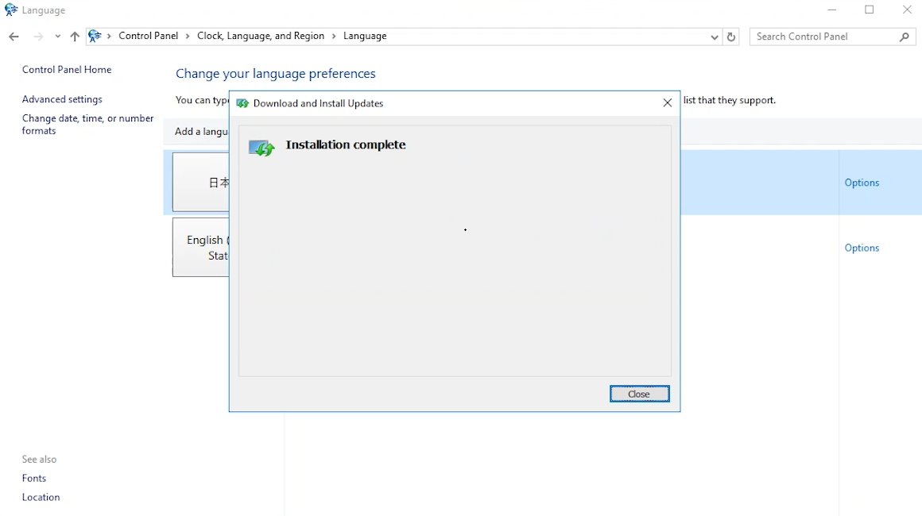Click the Installation complete text
This screenshot has height=516, width=922.
pyautogui.click(x=346, y=145)
